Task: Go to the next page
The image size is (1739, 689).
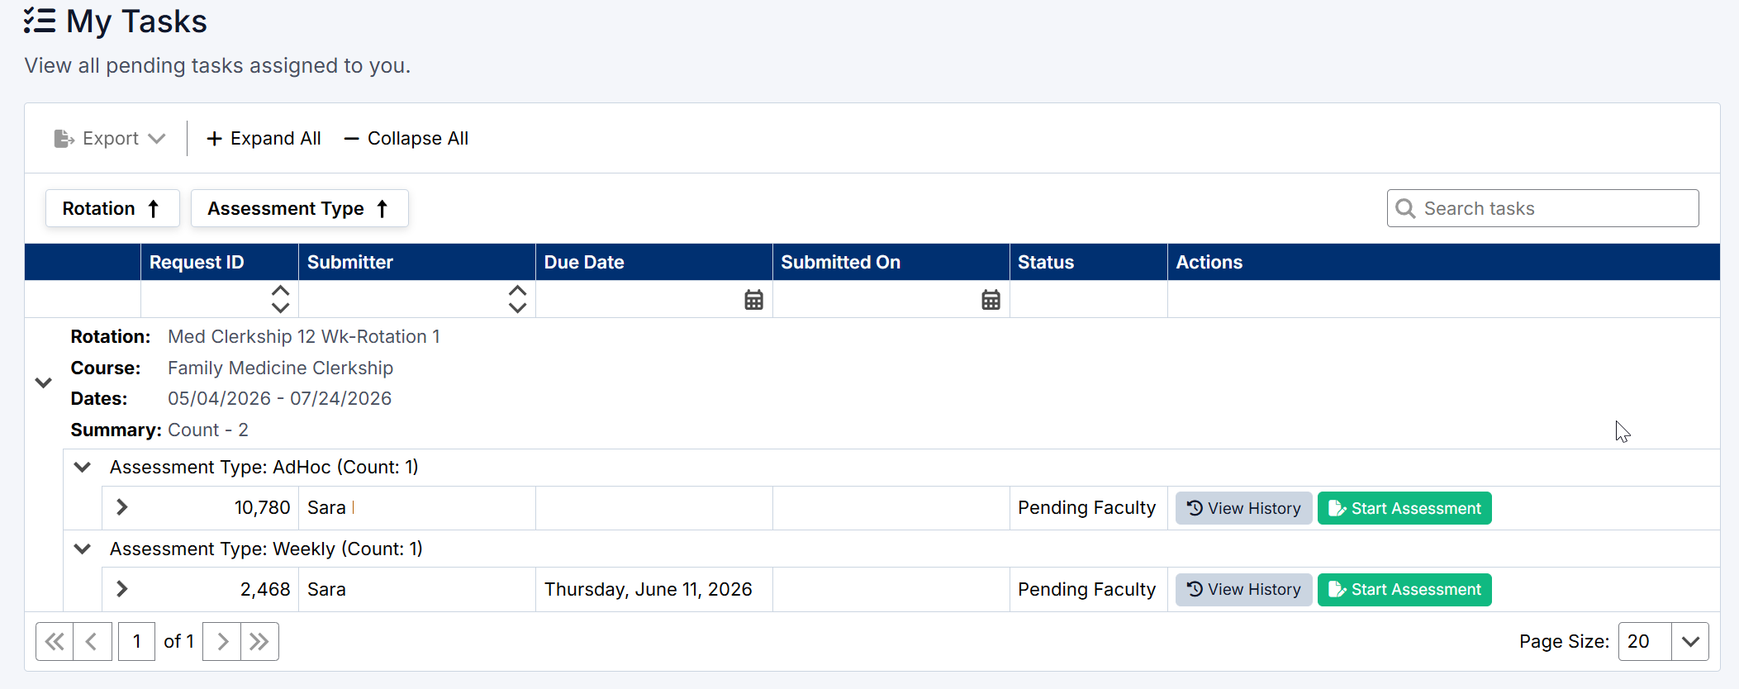Action: click(x=221, y=642)
